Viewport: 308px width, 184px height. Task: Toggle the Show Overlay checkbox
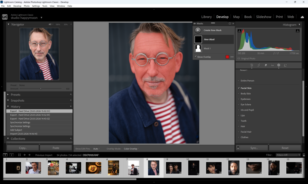point(195,57)
